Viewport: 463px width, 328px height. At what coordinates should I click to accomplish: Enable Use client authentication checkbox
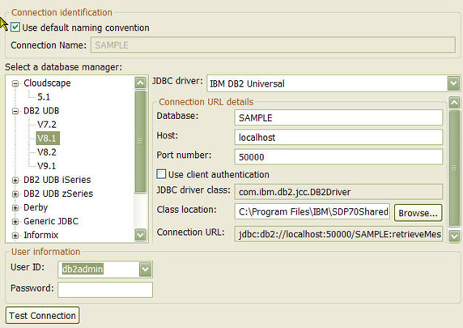[161, 174]
